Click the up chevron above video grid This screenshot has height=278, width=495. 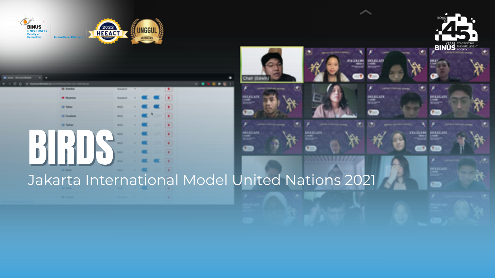[x=365, y=13]
